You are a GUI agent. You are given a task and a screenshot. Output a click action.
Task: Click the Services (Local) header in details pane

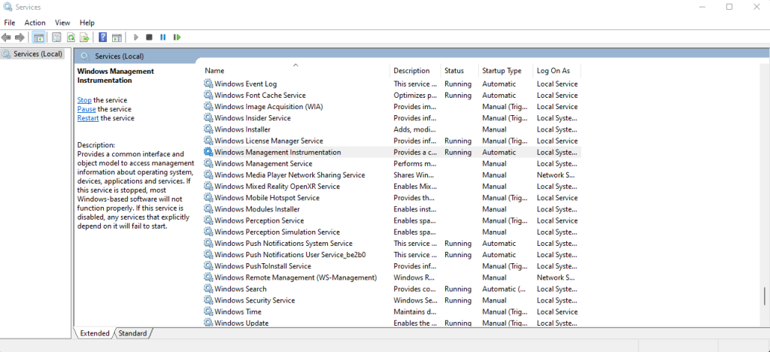pos(120,56)
